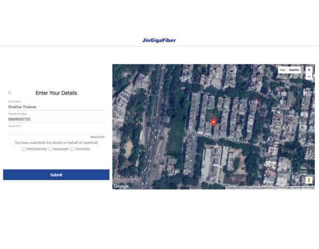This screenshot has height=249, width=319.
Task: Open the Google logo link on map
Action: click(x=121, y=186)
